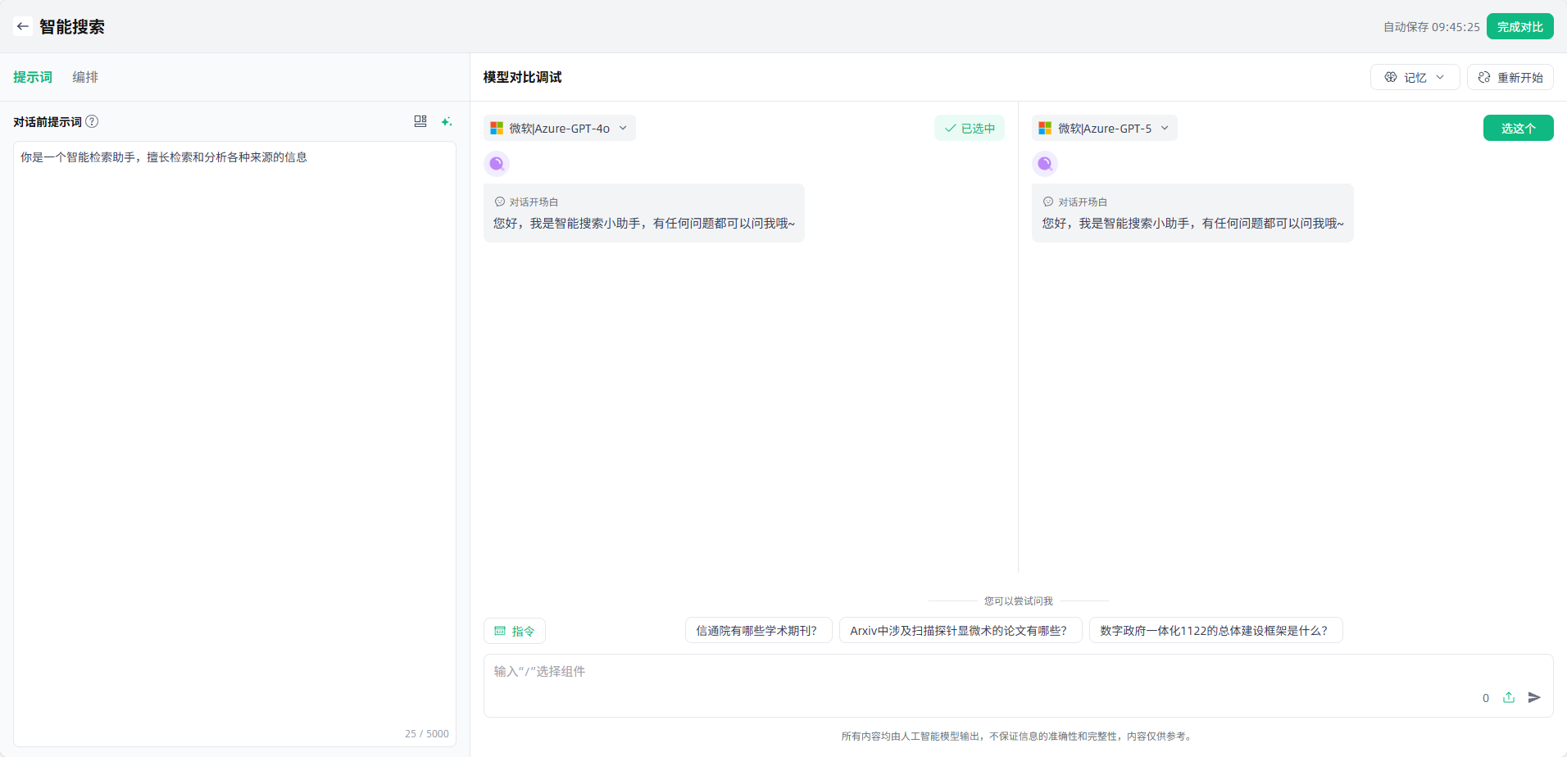The height and width of the screenshot is (757, 1567).
Task: Click the back arrow next to 智能搜索
Action: (x=23, y=26)
